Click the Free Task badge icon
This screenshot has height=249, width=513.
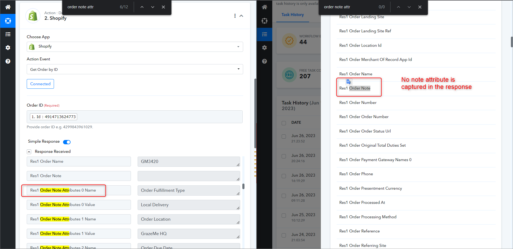(x=289, y=75)
